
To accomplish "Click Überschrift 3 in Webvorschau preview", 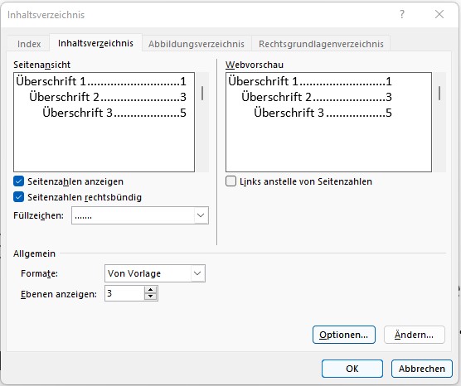I will [x=323, y=113].
